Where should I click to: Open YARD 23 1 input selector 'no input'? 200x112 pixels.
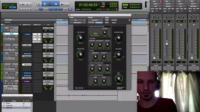pos(48,82)
